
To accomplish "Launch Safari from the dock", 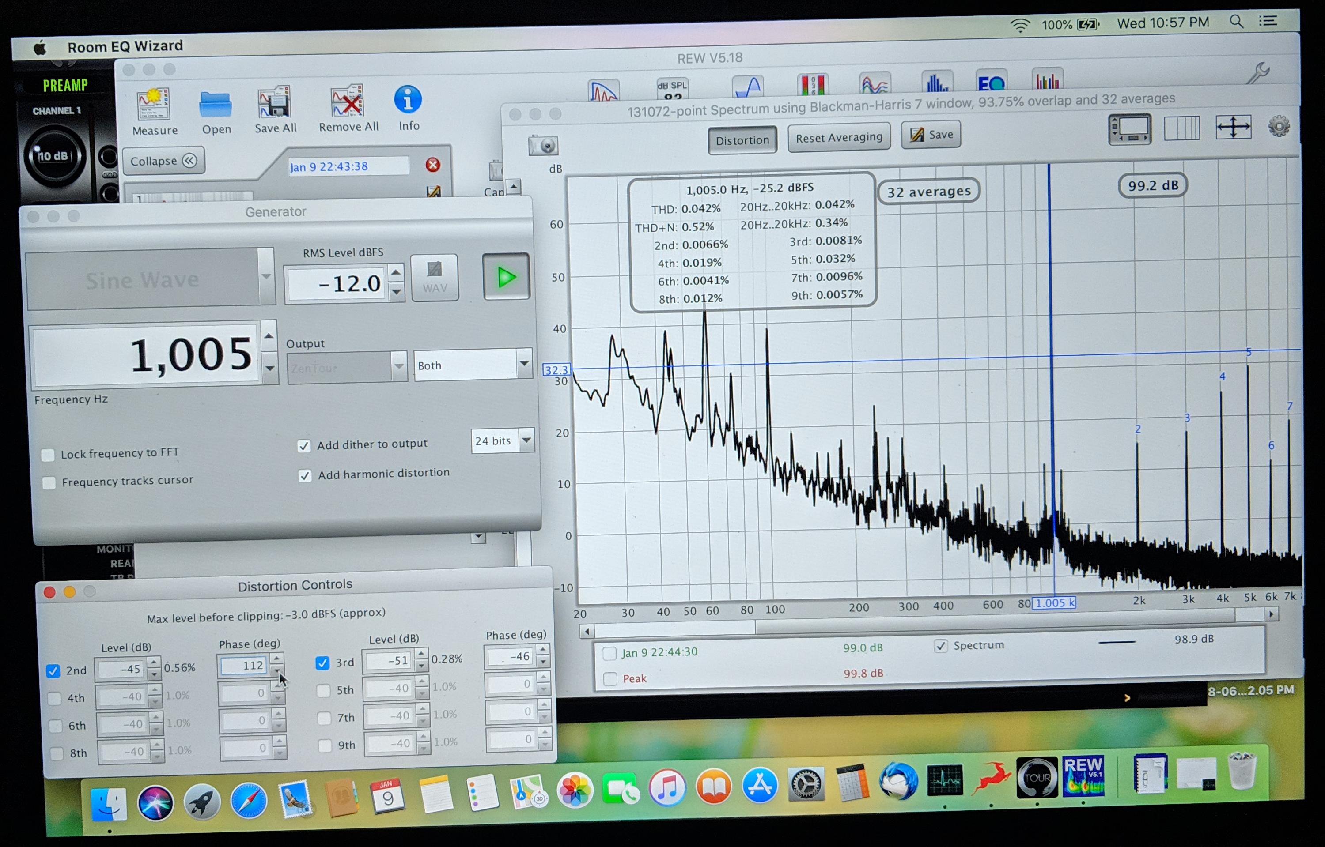I will [249, 801].
